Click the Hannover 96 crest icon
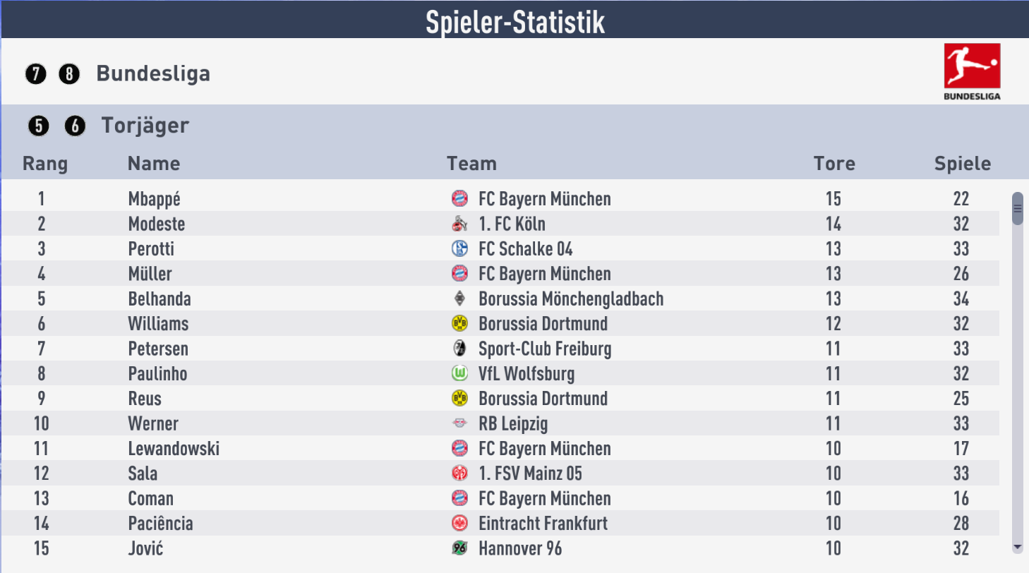Viewport: 1029px width, 573px height. (459, 548)
